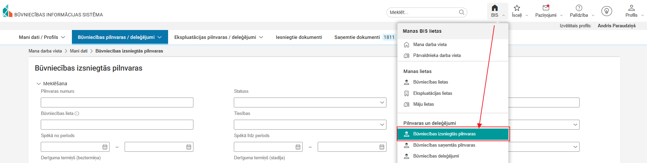Open calendar for first Spēkā no date

click(105, 147)
